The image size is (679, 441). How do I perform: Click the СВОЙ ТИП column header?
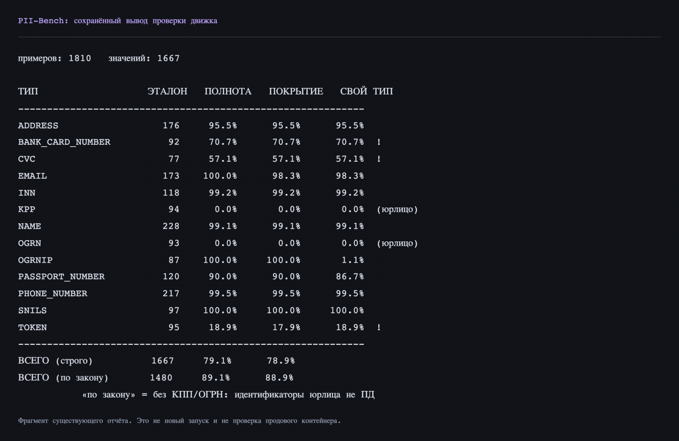366,91
